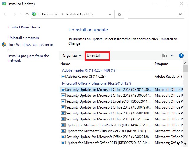Click the icon beside Adobe Reader XI (11.0.23)
The image size is (190, 147).
pyautogui.click(x=63, y=76)
